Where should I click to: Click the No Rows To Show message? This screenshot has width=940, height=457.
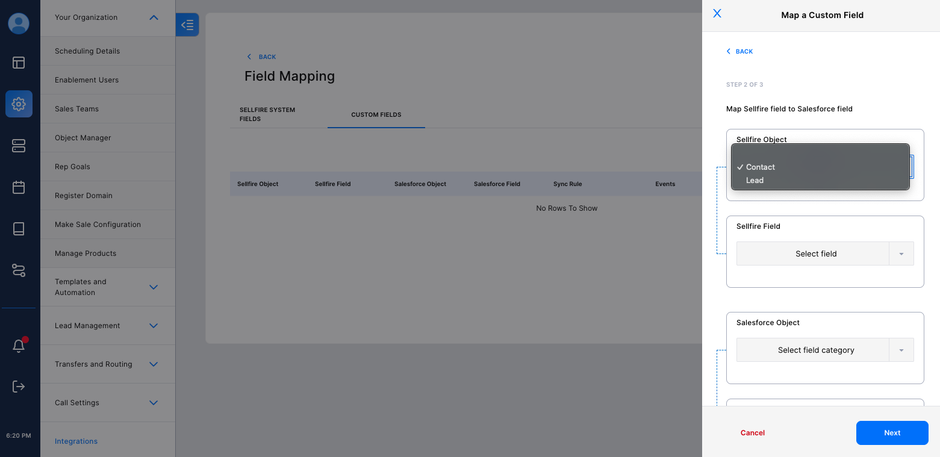pyautogui.click(x=567, y=208)
